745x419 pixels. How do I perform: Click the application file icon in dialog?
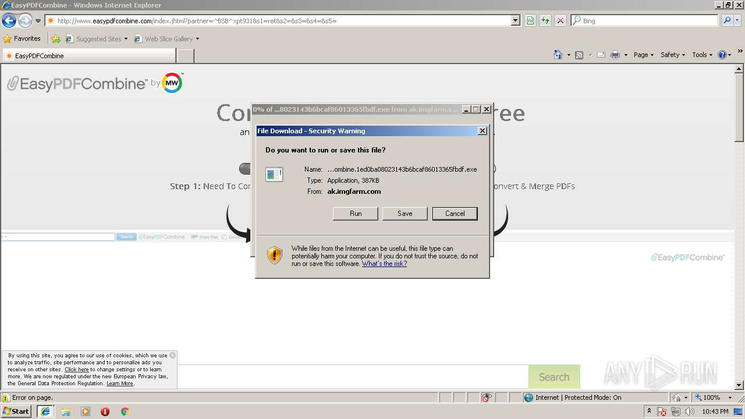coord(274,174)
